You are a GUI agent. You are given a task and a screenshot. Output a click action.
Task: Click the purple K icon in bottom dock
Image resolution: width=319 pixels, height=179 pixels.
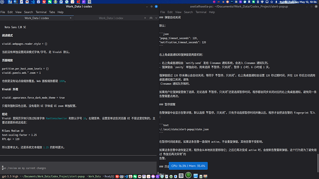click(157, 177)
